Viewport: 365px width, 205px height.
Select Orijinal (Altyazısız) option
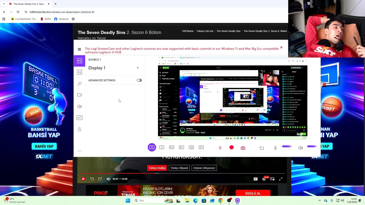coord(204,168)
